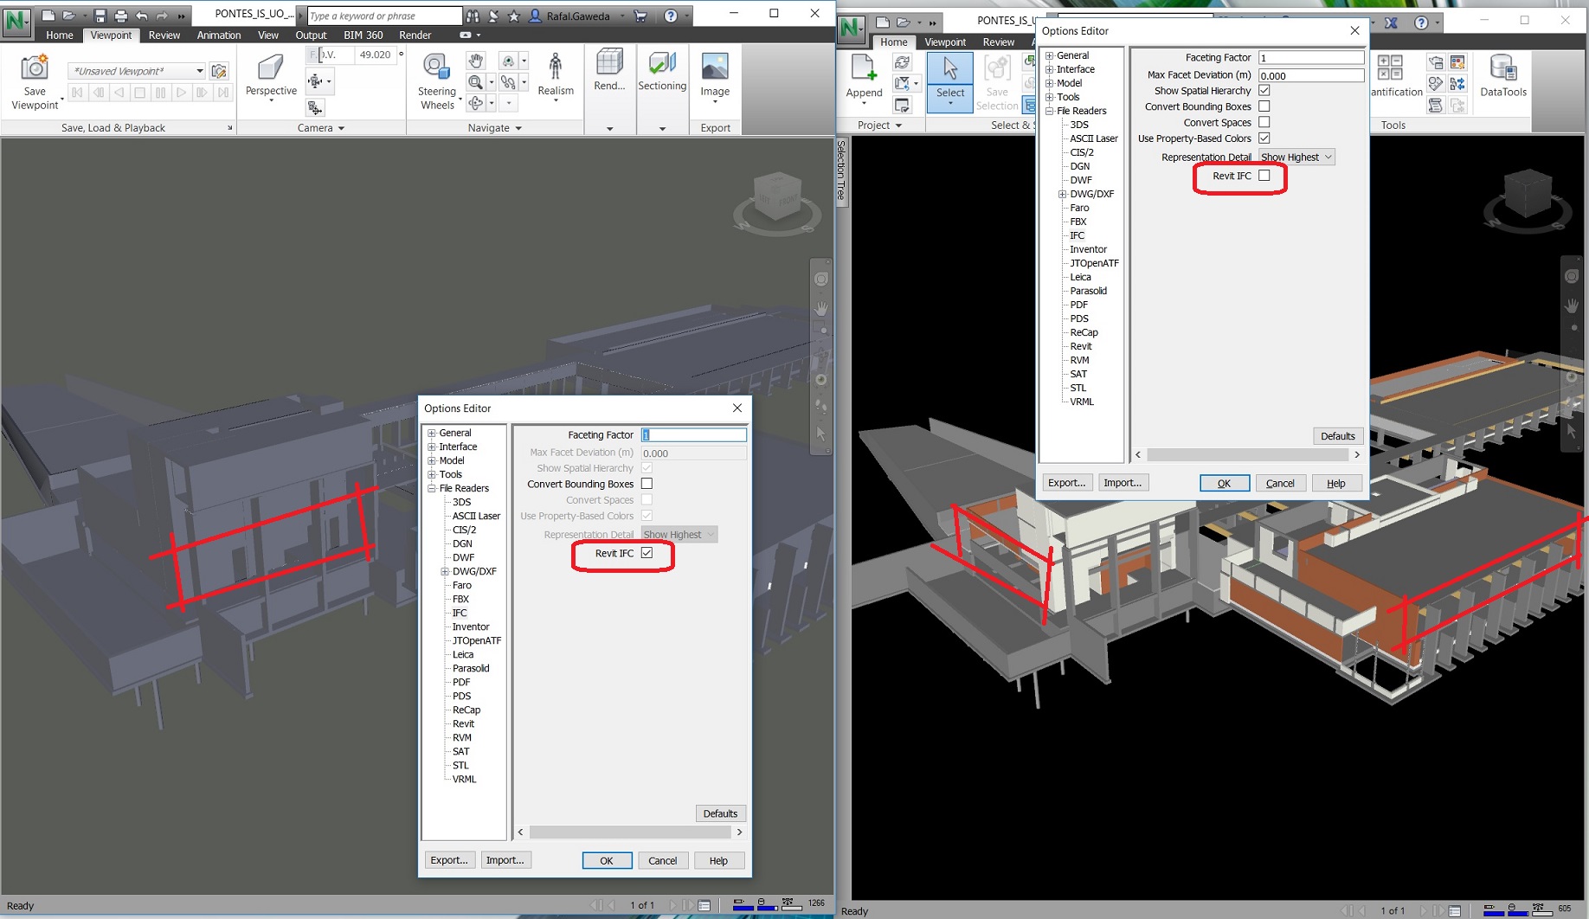Click Defaults in right Options Editor
1589x919 pixels.
pos(1337,436)
